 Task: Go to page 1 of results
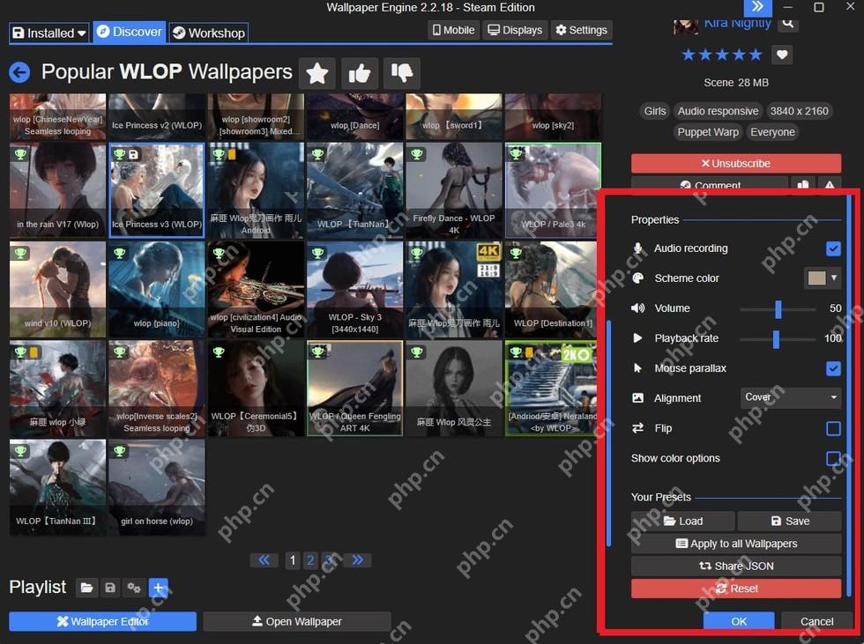pos(293,560)
